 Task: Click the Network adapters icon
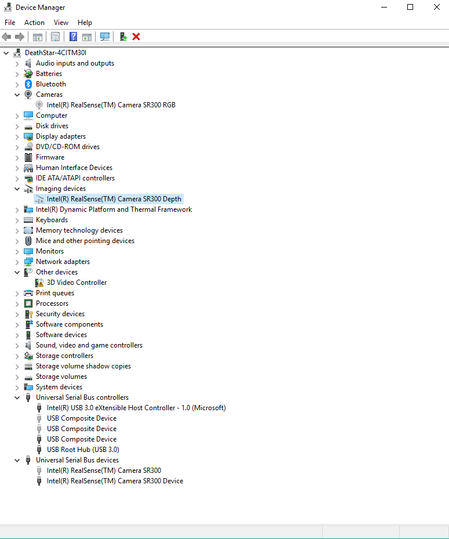click(28, 262)
